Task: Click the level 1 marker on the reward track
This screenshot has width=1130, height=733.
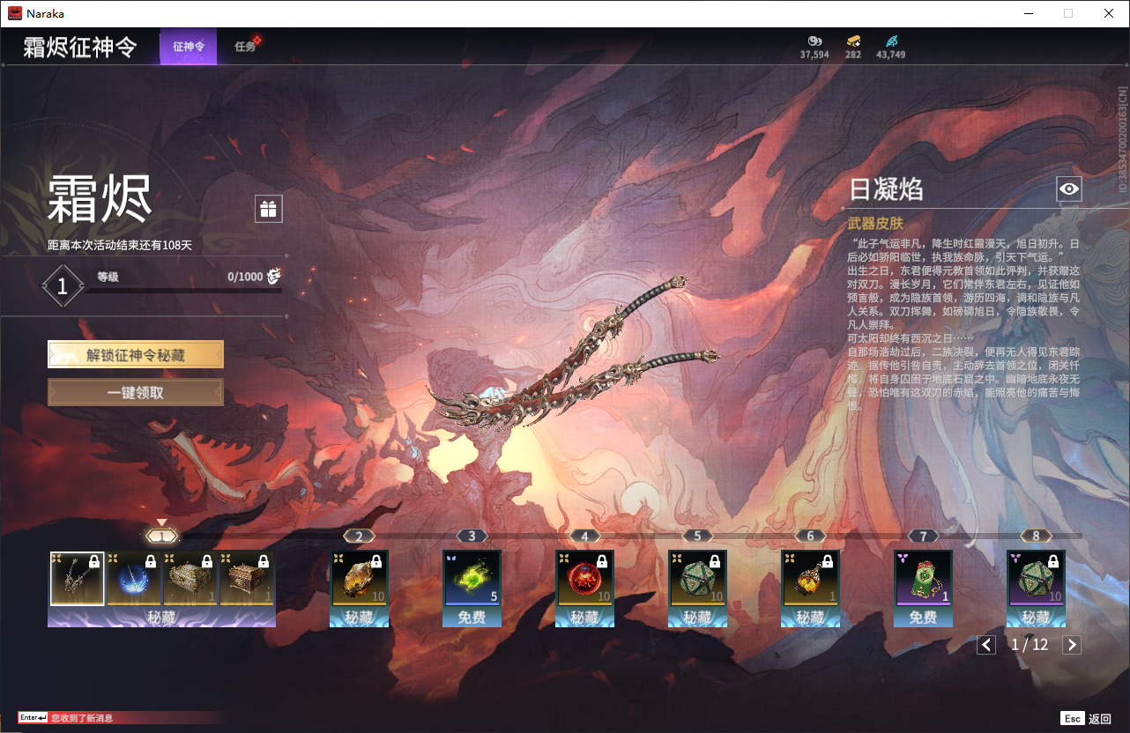Action: click(x=161, y=536)
